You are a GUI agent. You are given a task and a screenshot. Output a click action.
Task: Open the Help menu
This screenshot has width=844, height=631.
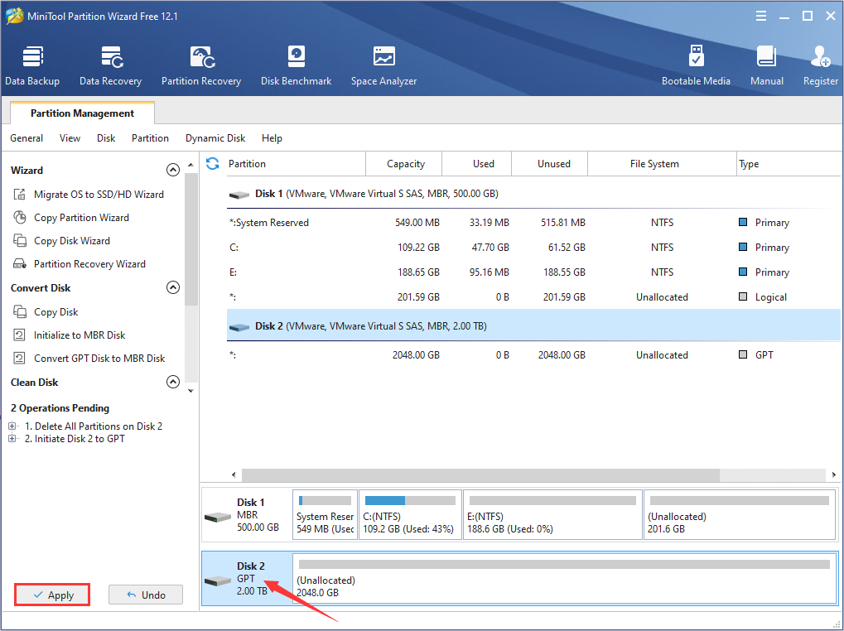click(x=272, y=138)
